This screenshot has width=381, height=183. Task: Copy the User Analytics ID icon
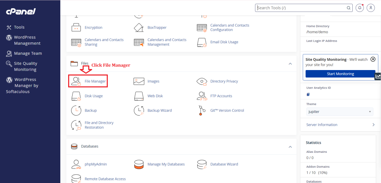click(308, 94)
